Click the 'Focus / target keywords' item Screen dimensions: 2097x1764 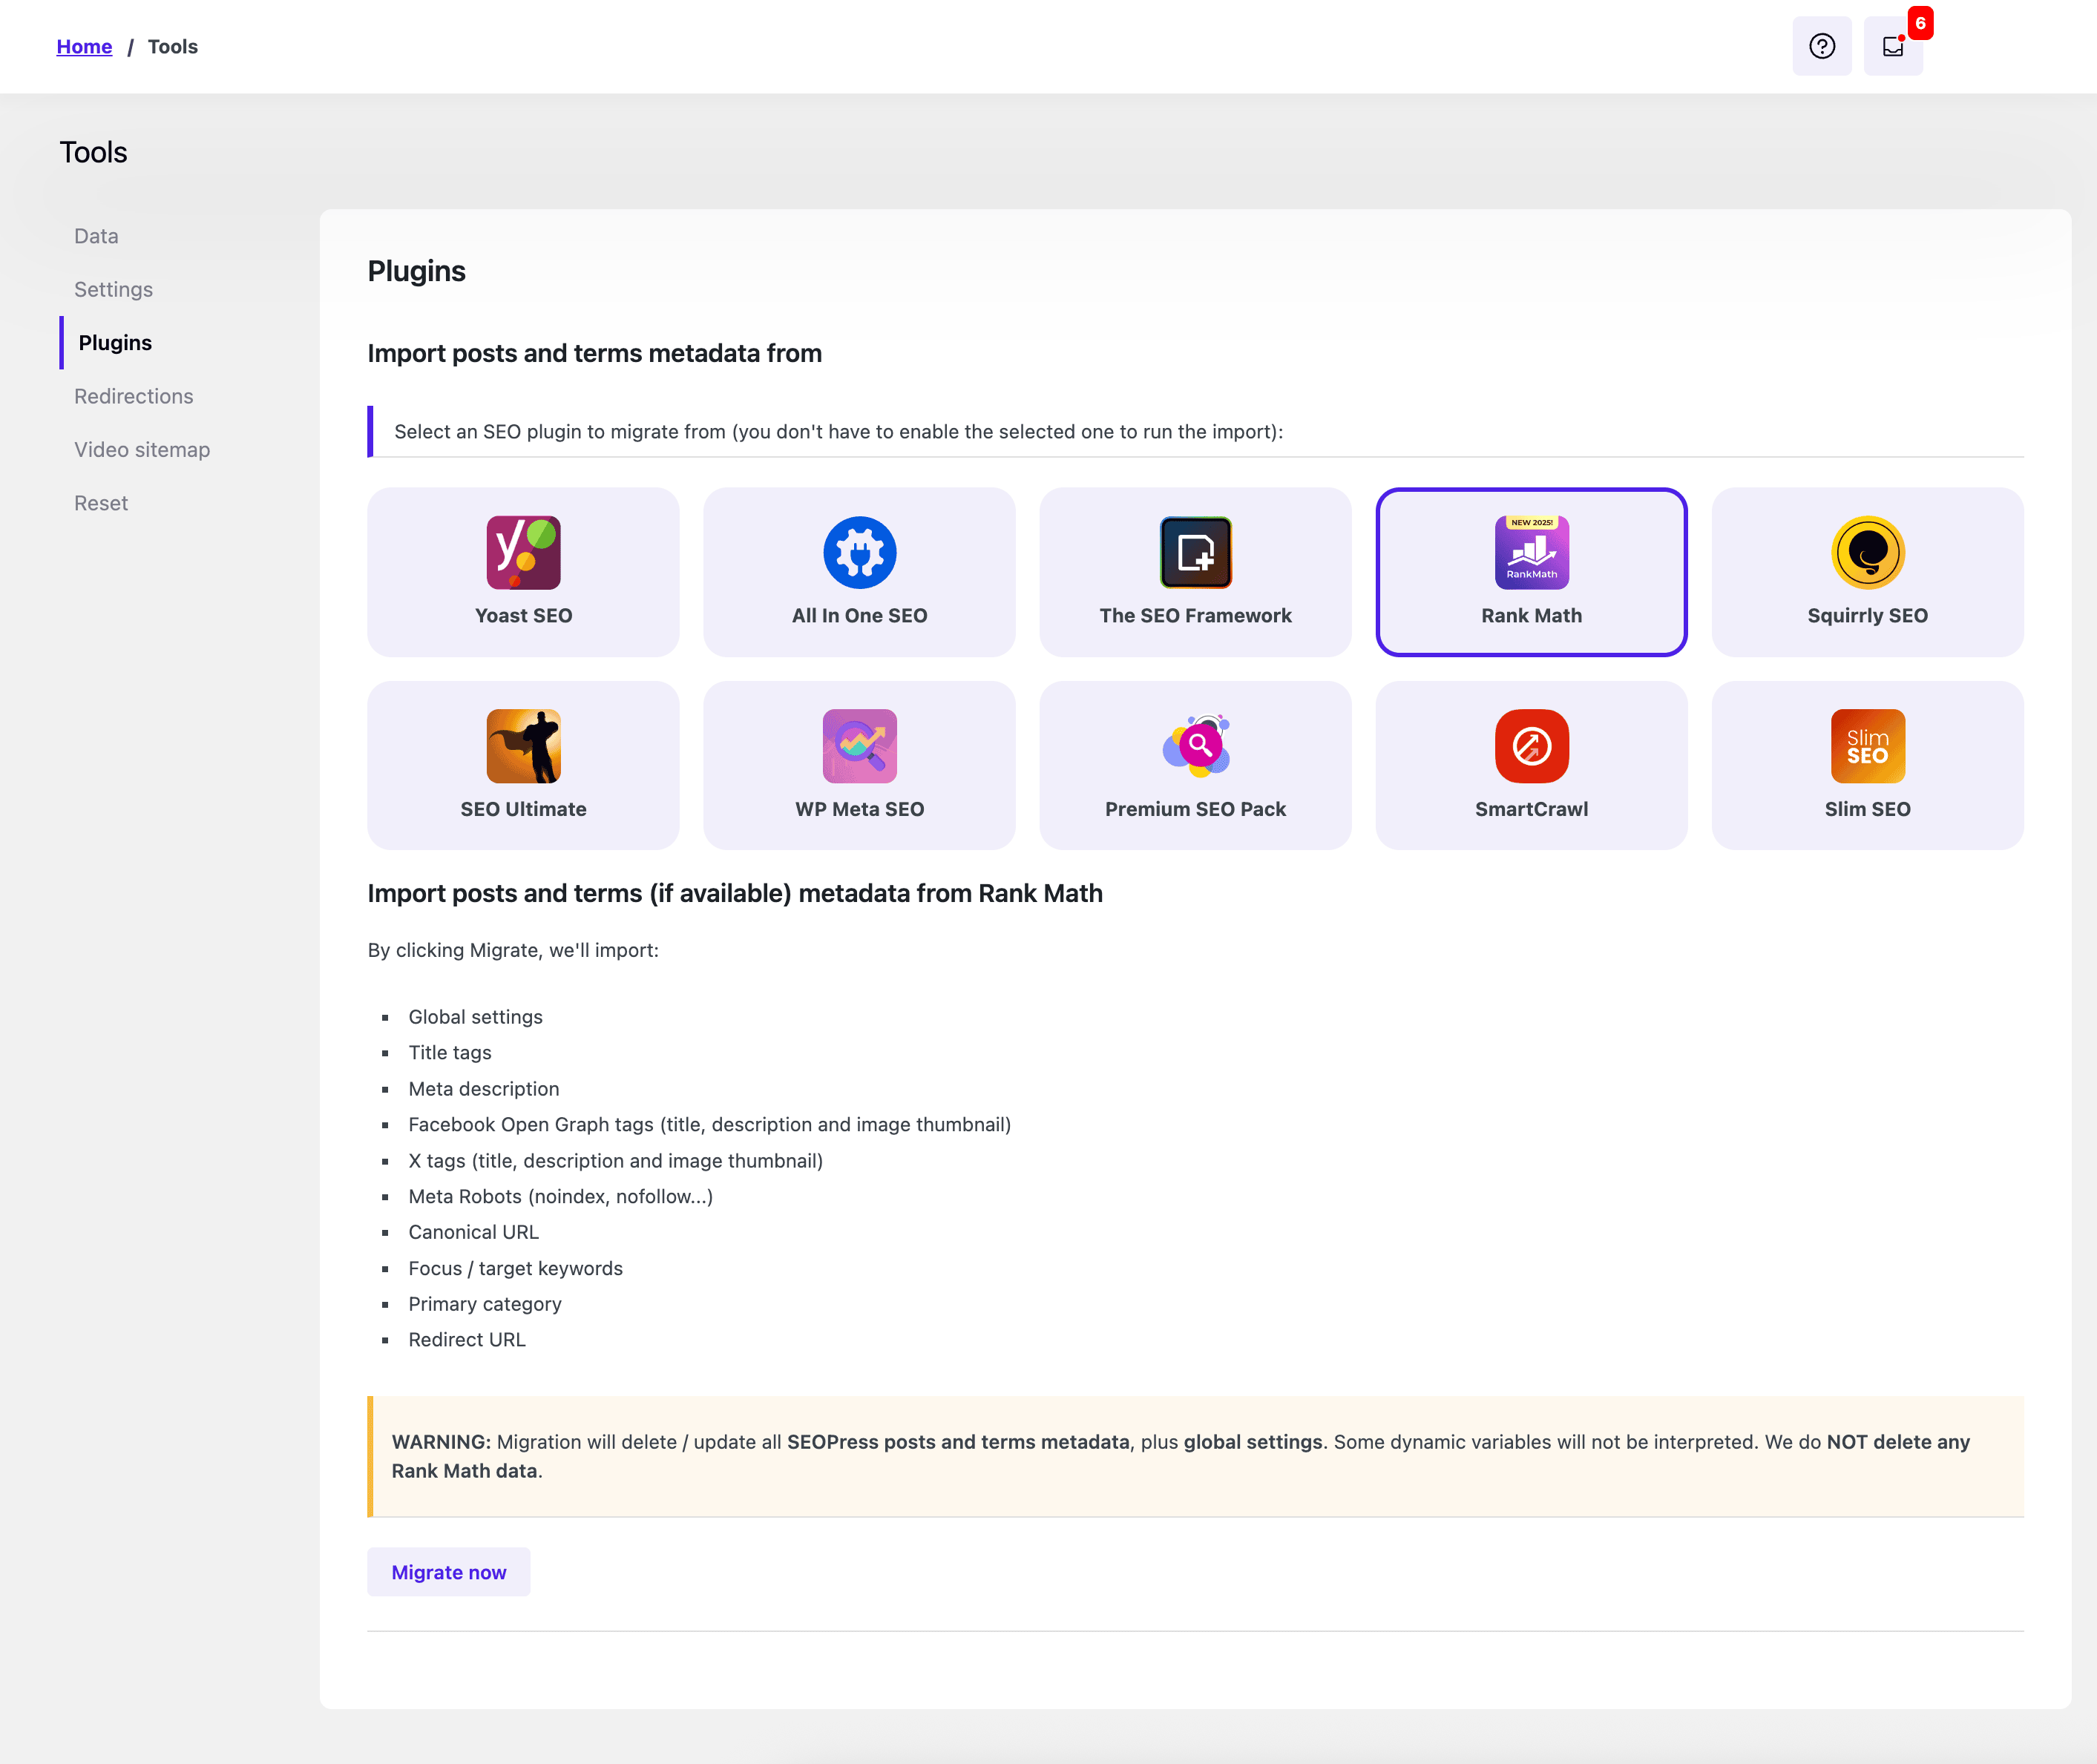coord(515,1269)
